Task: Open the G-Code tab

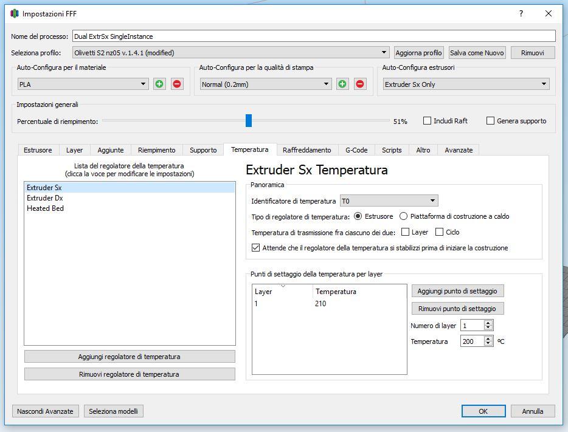Action: [356, 150]
